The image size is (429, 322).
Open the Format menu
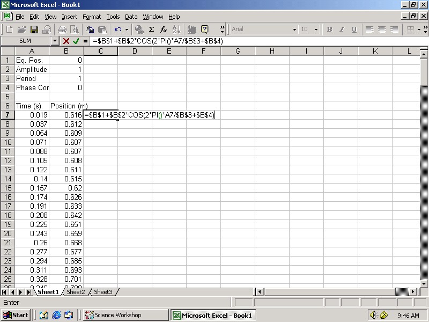tap(92, 17)
